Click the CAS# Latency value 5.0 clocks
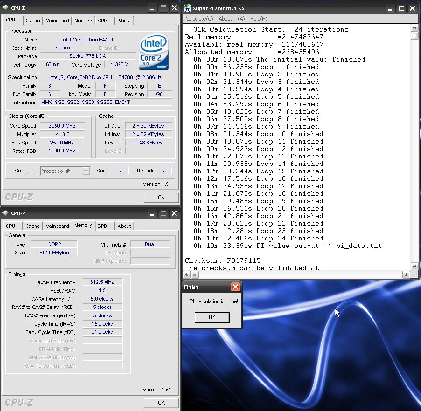Viewport: 421px width, 411px height. (102, 299)
